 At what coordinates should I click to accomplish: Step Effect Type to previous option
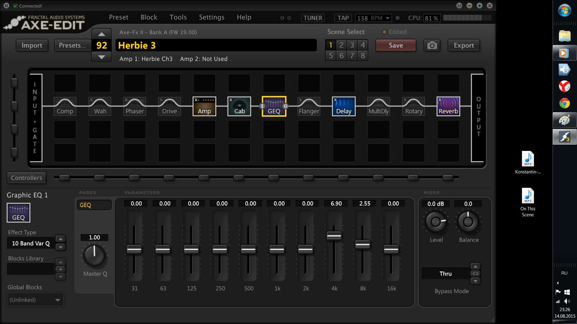[x=61, y=239]
